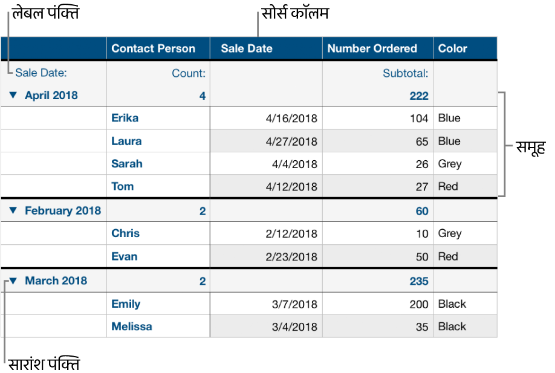Select the Contact Person column header
The width and height of the screenshot is (555, 373).
point(154,49)
